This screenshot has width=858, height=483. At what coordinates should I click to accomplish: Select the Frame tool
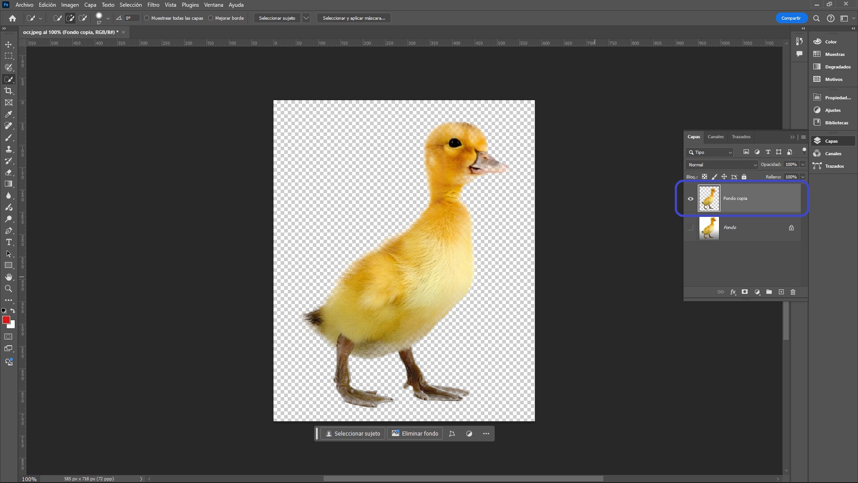pos(8,102)
